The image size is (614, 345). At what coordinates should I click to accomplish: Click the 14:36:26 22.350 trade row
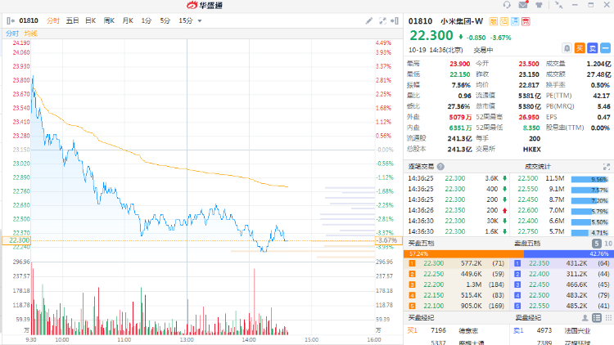(458, 210)
